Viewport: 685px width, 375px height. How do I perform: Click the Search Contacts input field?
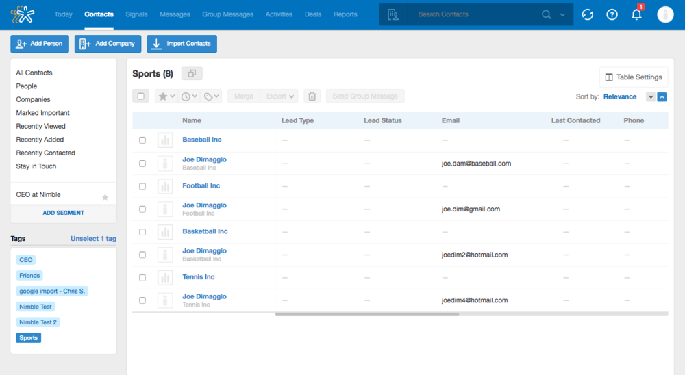pos(476,14)
